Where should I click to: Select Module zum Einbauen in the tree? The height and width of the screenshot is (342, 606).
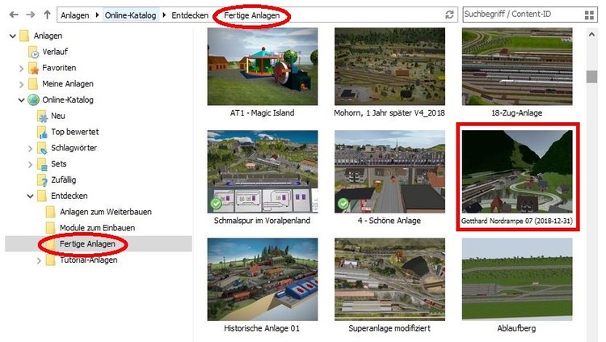(x=97, y=228)
